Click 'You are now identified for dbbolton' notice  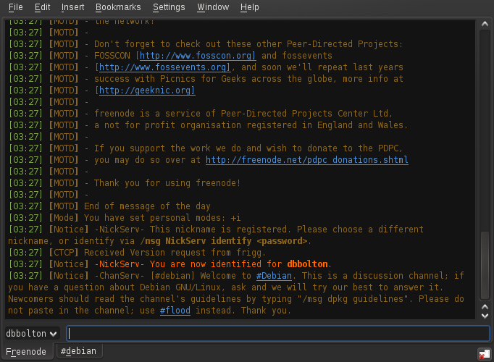pos(213,264)
